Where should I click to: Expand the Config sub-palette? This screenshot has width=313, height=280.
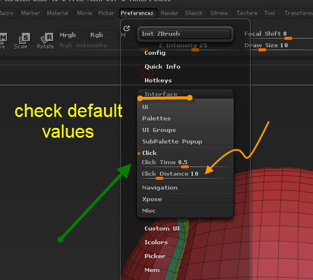155,53
